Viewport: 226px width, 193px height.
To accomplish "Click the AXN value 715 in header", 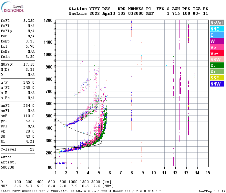I will pyautogui.click(x=176, y=14).
